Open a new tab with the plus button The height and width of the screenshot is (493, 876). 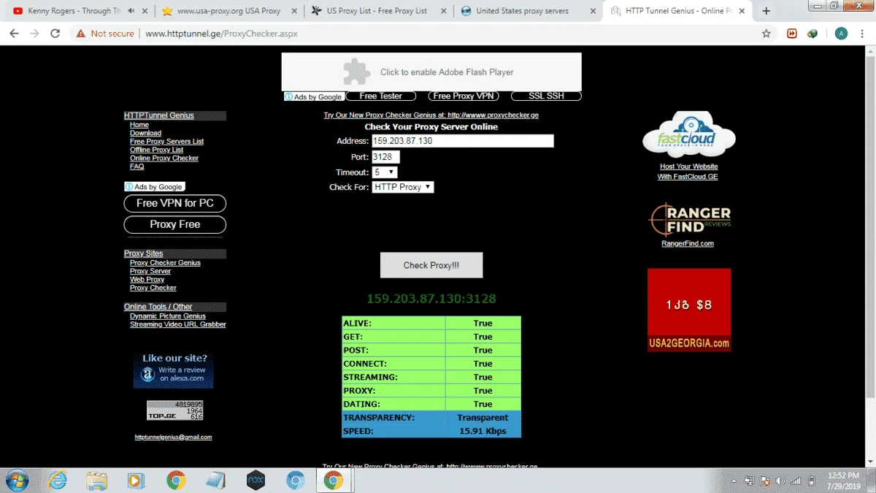[766, 11]
